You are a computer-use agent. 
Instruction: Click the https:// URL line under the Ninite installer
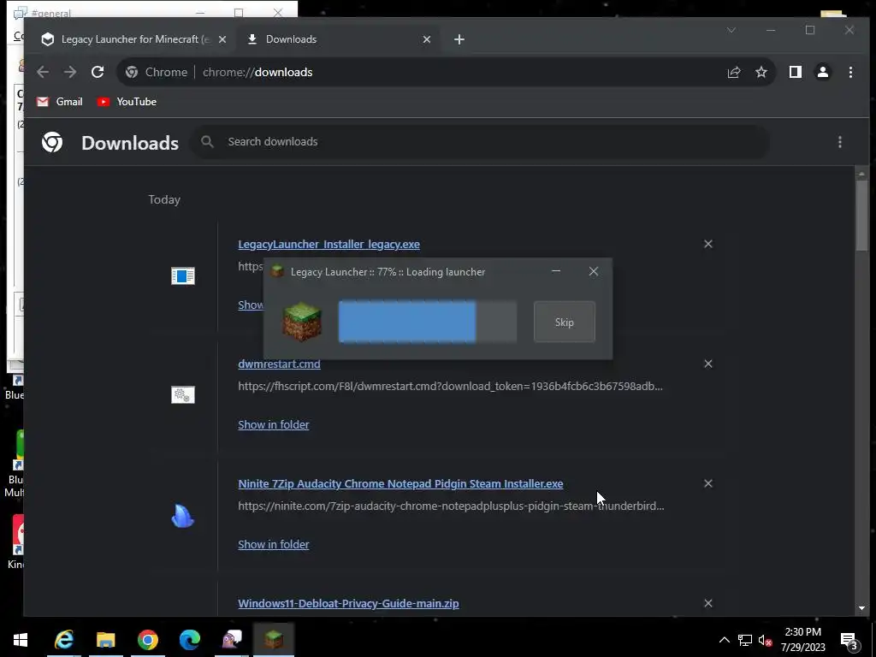(451, 506)
